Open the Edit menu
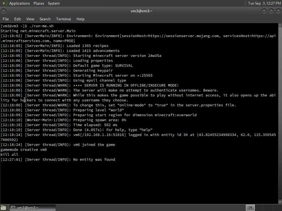The height and width of the screenshot is (211, 282). coord(17,19)
